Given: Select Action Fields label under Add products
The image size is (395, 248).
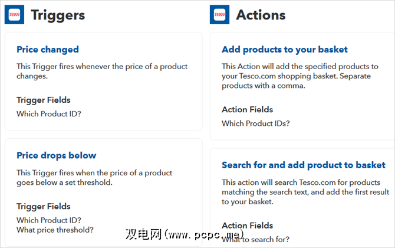Looking at the screenshot, I should (248, 109).
